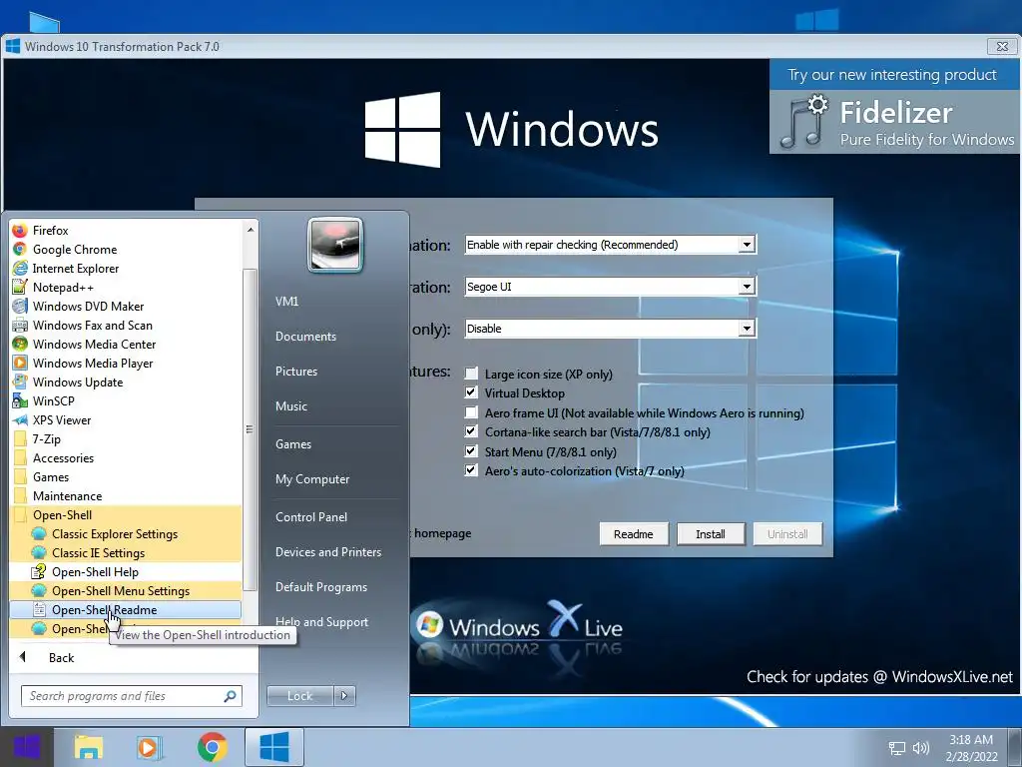This screenshot has width=1022, height=767.
Task: Open the Open-Shell Readme document
Action: [x=126, y=609]
